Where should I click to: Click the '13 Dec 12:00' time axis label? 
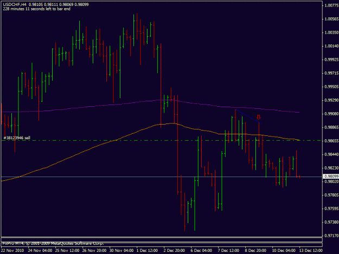pos(311,250)
